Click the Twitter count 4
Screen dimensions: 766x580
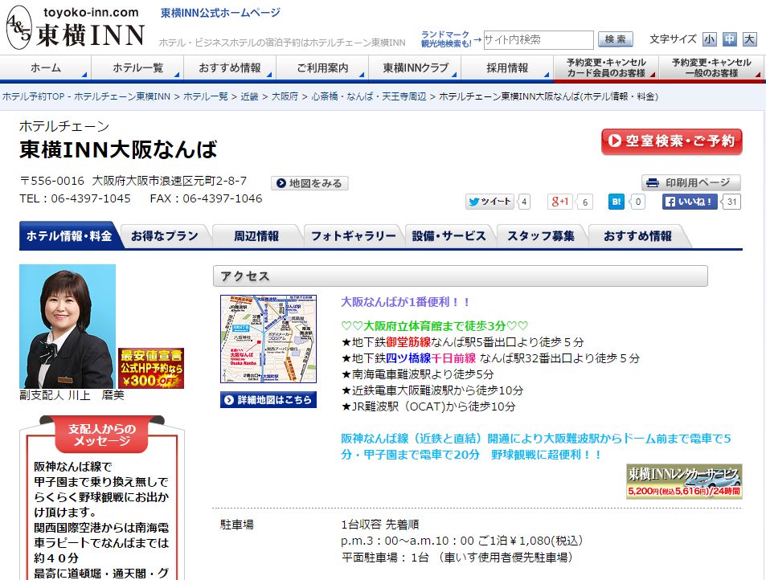click(524, 202)
